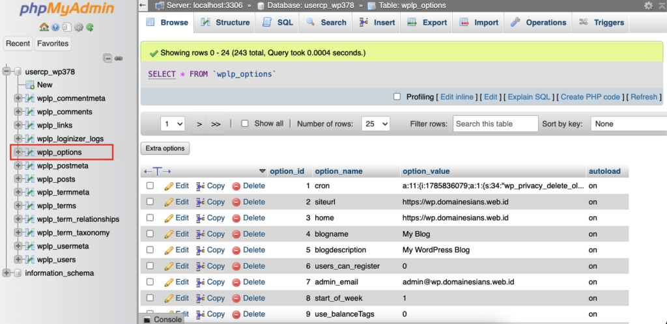
Task: Switch to the Structure tab
Action: 225,23
